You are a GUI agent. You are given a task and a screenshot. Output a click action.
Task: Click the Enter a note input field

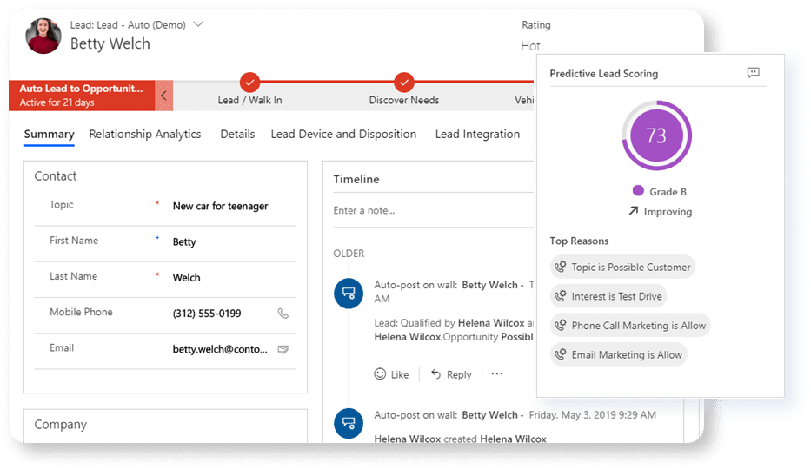[430, 210]
